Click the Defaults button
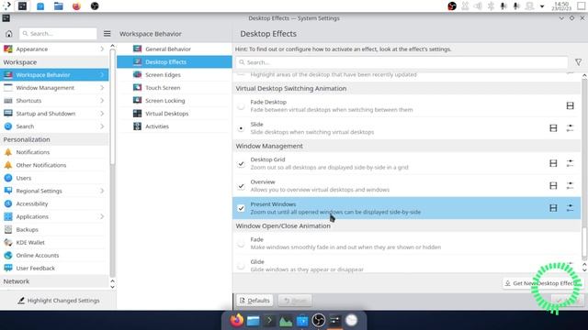Image resolution: width=588 pixels, height=330 pixels. (x=254, y=301)
